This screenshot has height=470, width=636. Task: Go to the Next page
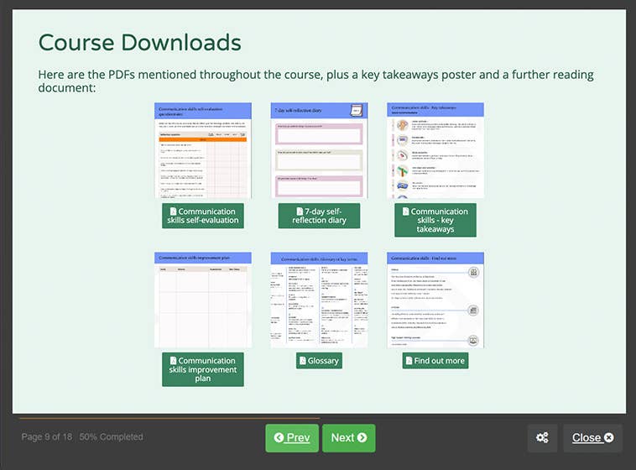click(x=348, y=438)
